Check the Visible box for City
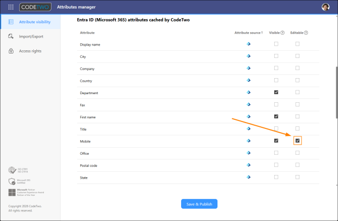The width and height of the screenshot is (338, 221). click(276, 56)
